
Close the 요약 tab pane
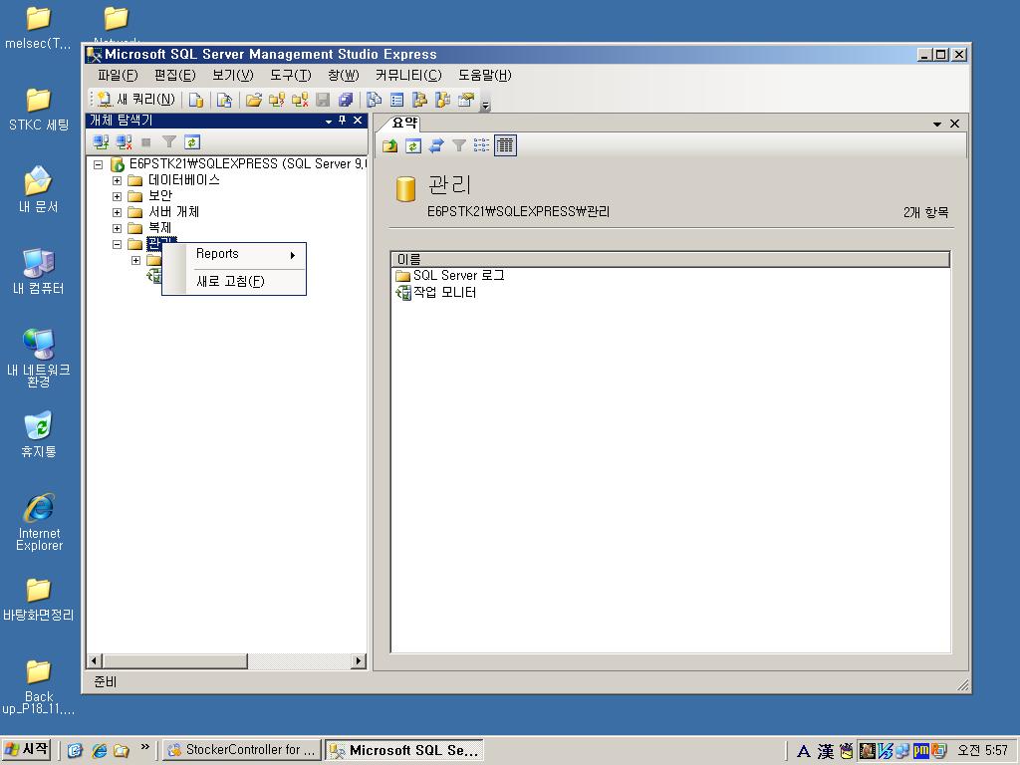[955, 124]
